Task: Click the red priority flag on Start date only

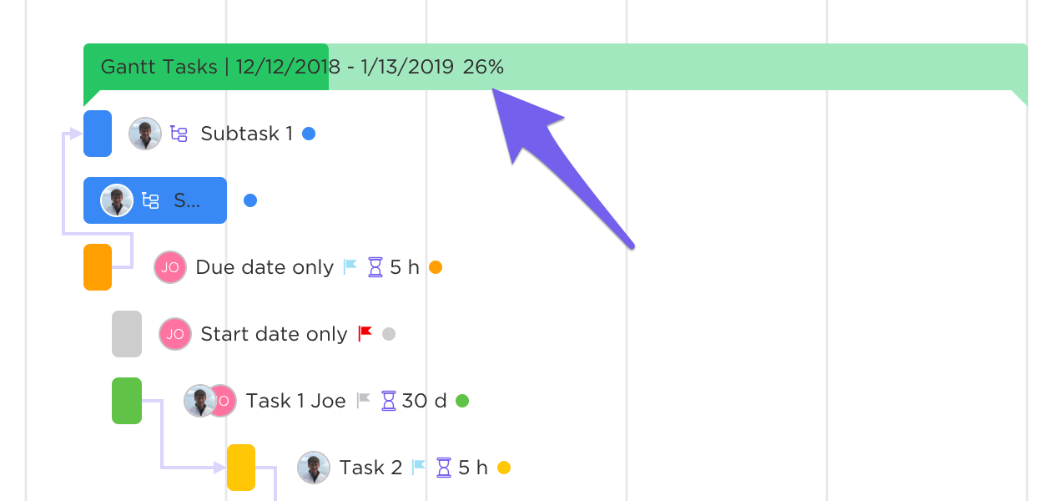Action: click(365, 334)
